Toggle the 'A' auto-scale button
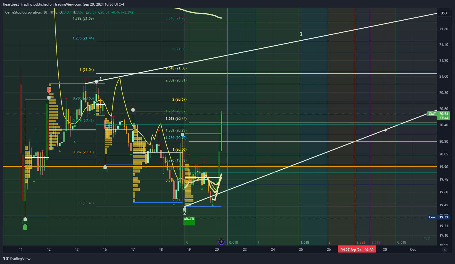Viewport: 455px width, 264px height. click(444, 250)
